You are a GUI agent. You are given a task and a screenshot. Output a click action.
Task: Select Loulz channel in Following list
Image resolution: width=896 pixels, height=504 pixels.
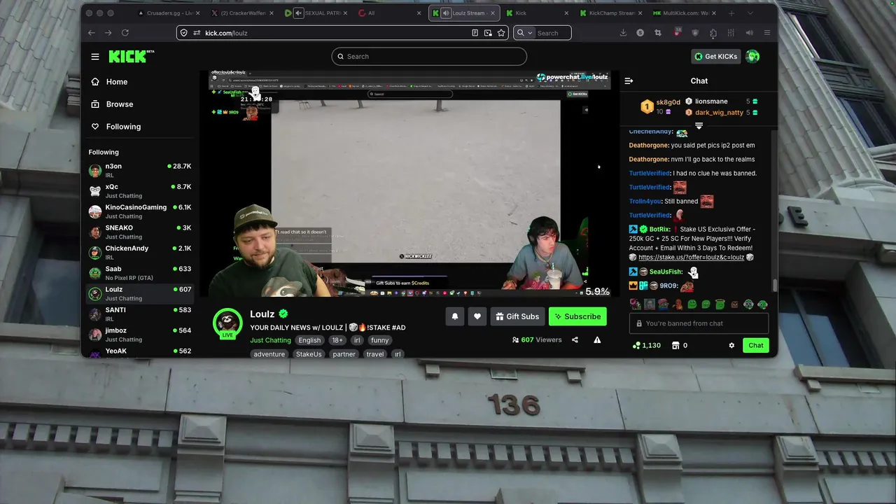point(139,293)
